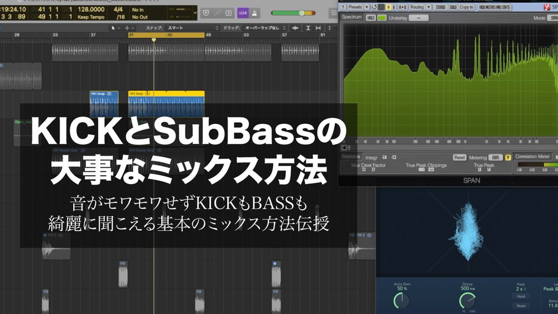Click bar 53 on the ruler
This screenshot has width=558, height=314.
(x=246, y=35)
